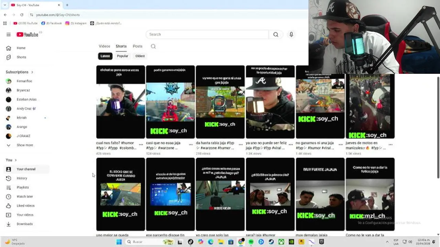Open Instagram bookmark
Viewport: 440px width, 247px height.
pos(76,23)
